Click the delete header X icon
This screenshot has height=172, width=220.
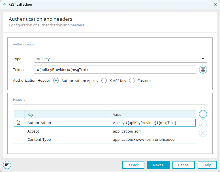pyautogui.click(x=203, y=133)
